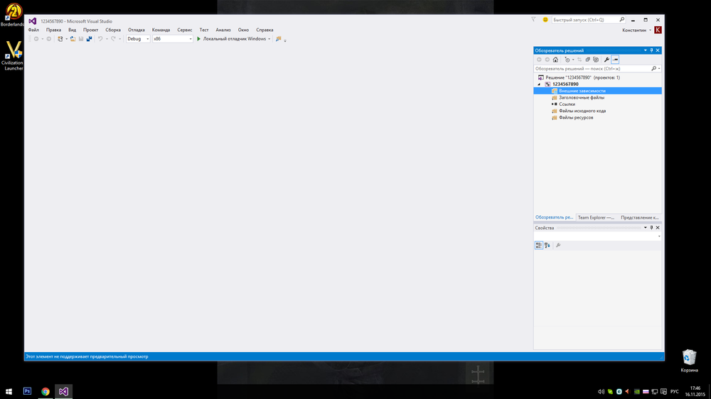The height and width of the screenshot is (399, 711).
Task: Toggle the auto-hide pin of Обозреватель решений
Action: coord(651,50)
